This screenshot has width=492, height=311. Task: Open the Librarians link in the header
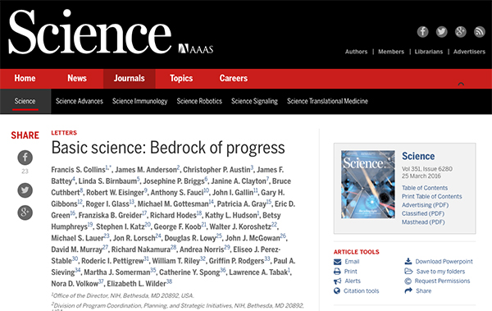pyautogui.click(x=429, y=52)
